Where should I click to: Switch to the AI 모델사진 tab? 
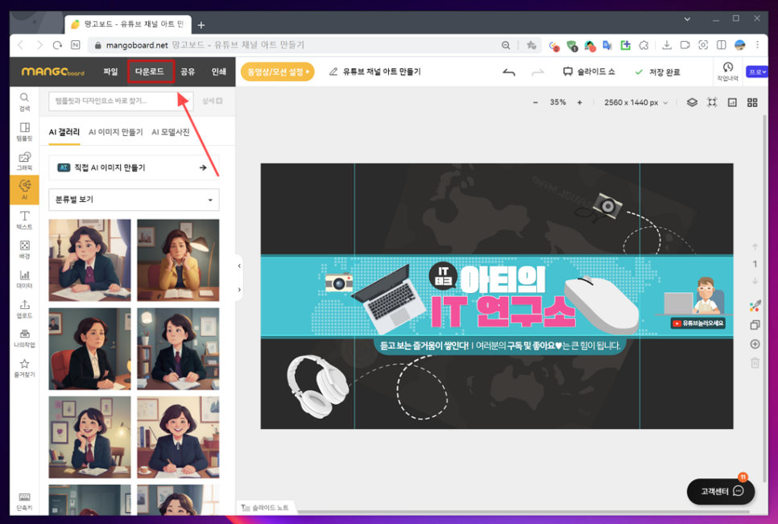(170, 132)
